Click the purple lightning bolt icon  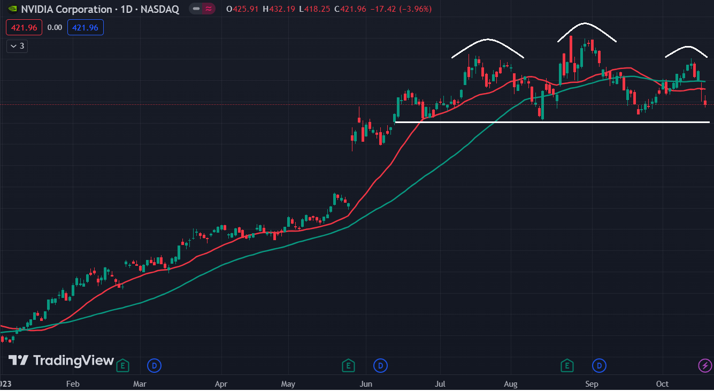pos(705,366)
